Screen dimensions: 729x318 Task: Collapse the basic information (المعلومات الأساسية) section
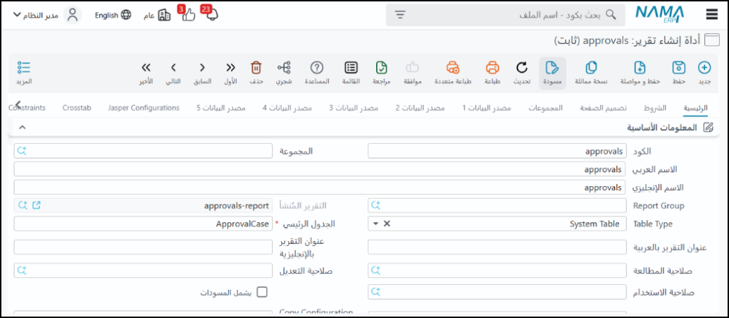coord(22,128)
